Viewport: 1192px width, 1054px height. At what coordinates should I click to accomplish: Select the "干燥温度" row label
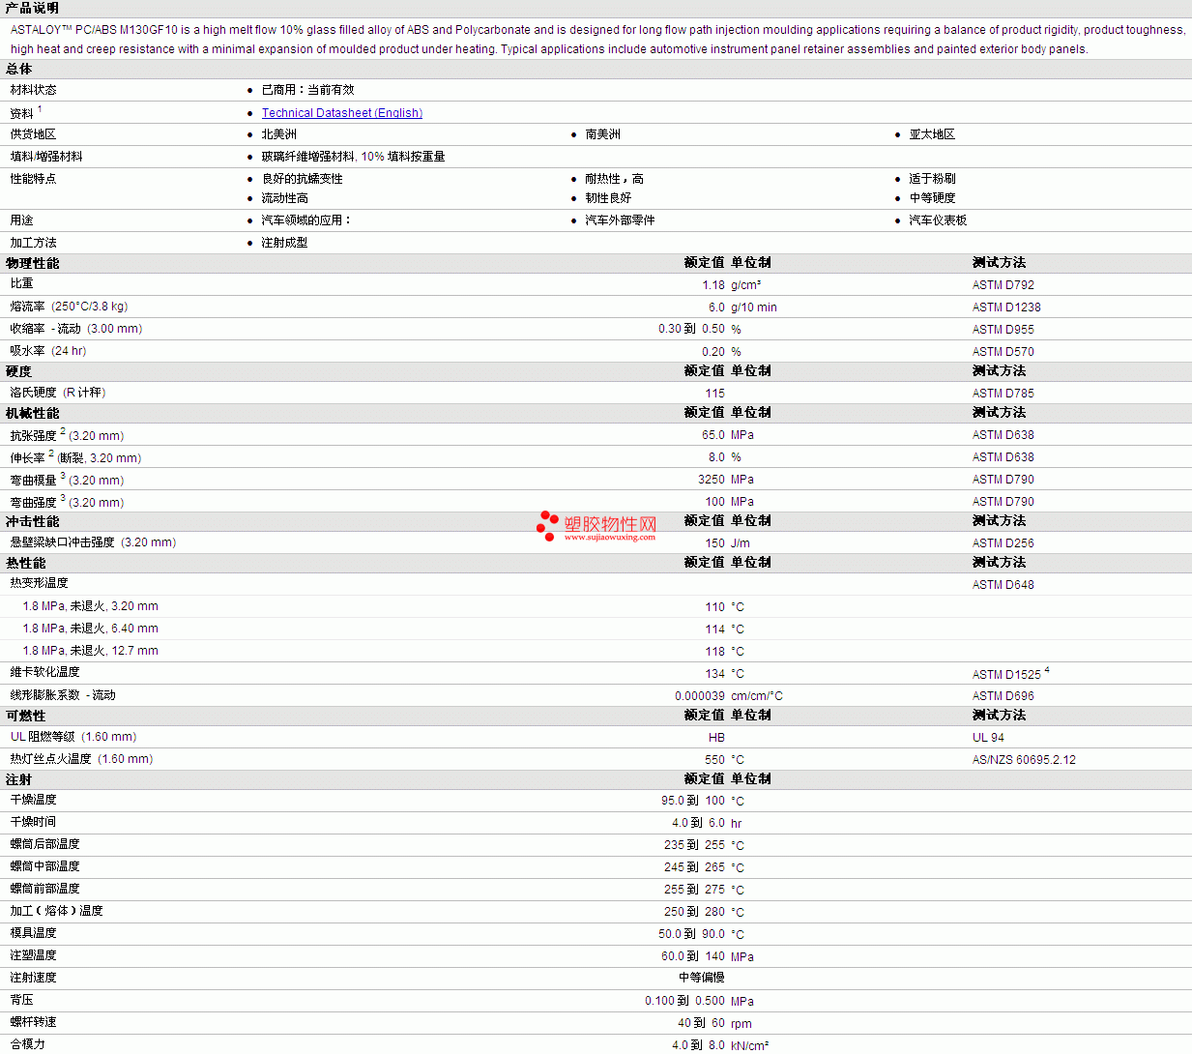click(x=34, y=800)
